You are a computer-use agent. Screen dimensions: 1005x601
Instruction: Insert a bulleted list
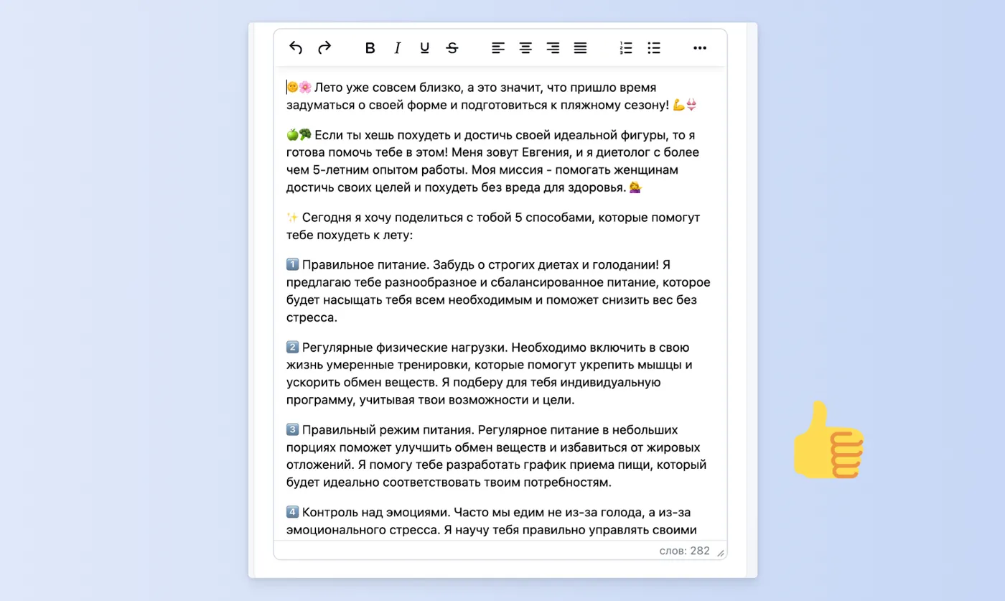click(x=653, y=48)
